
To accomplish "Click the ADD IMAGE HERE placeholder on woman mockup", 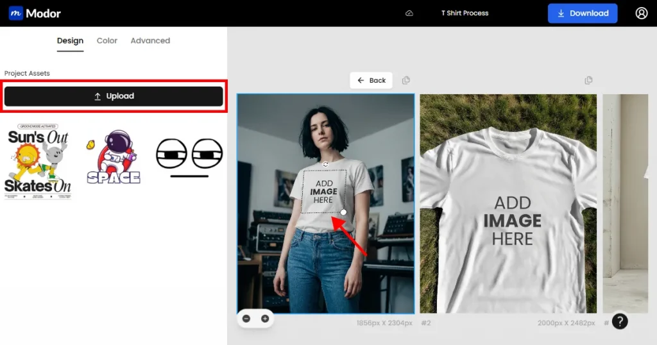I will tap(324, 191).
